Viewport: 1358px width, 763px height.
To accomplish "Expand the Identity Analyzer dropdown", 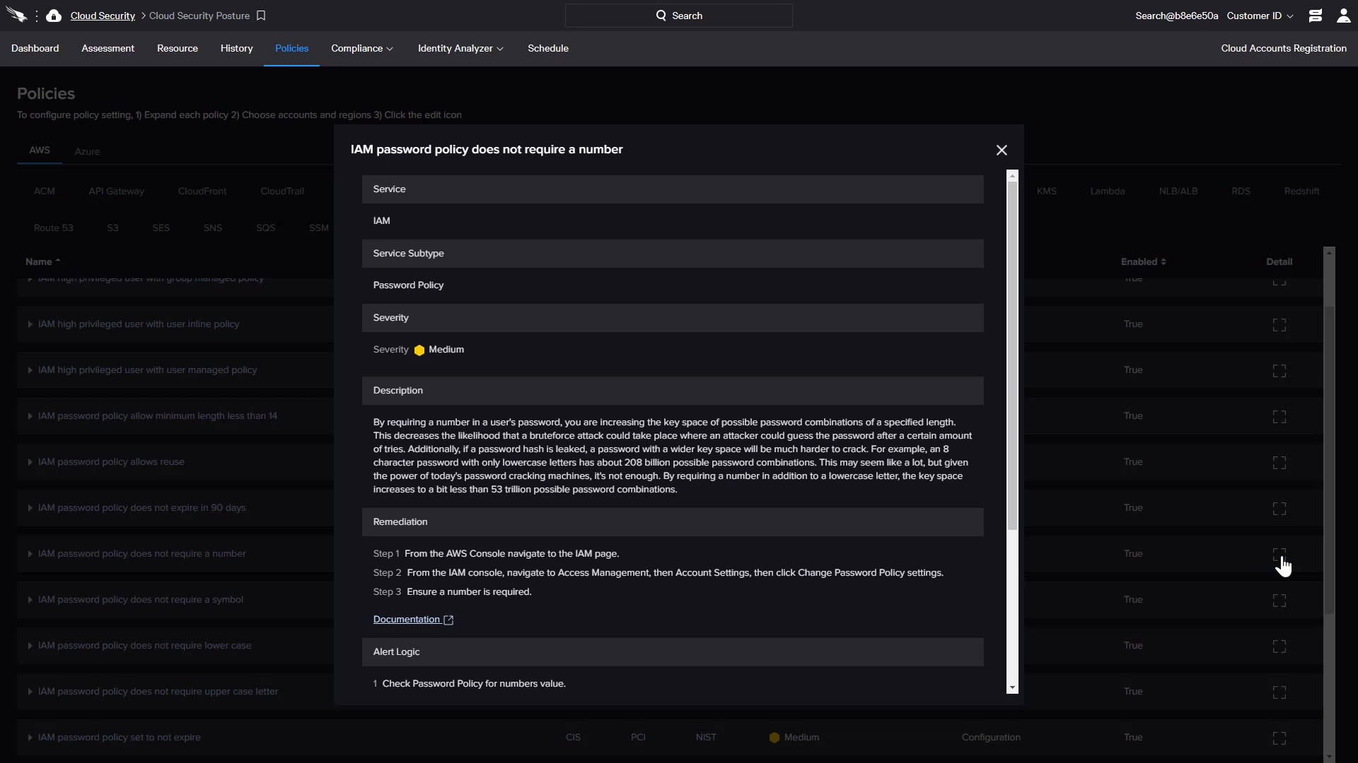I will pos(460,48).
